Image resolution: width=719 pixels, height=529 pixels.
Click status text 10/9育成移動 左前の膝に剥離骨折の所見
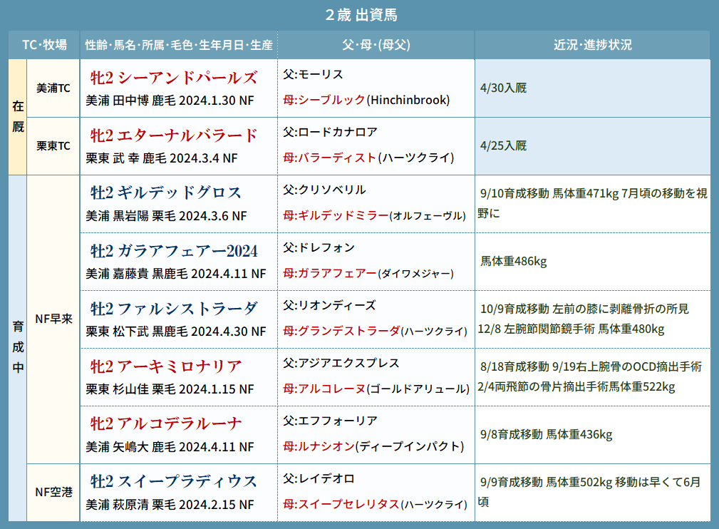point(584,309)
